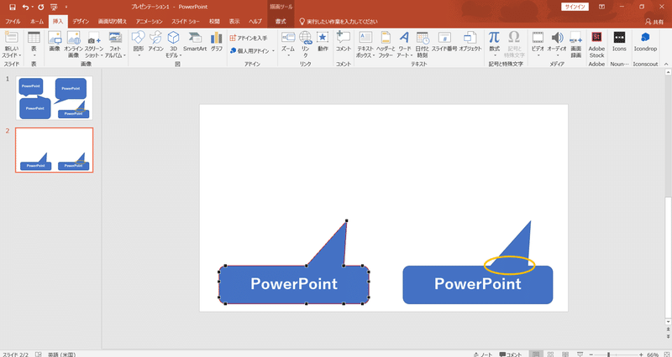Insert an online image (オンライン画像)
The image size is (672, 357).
click(73, 45)
